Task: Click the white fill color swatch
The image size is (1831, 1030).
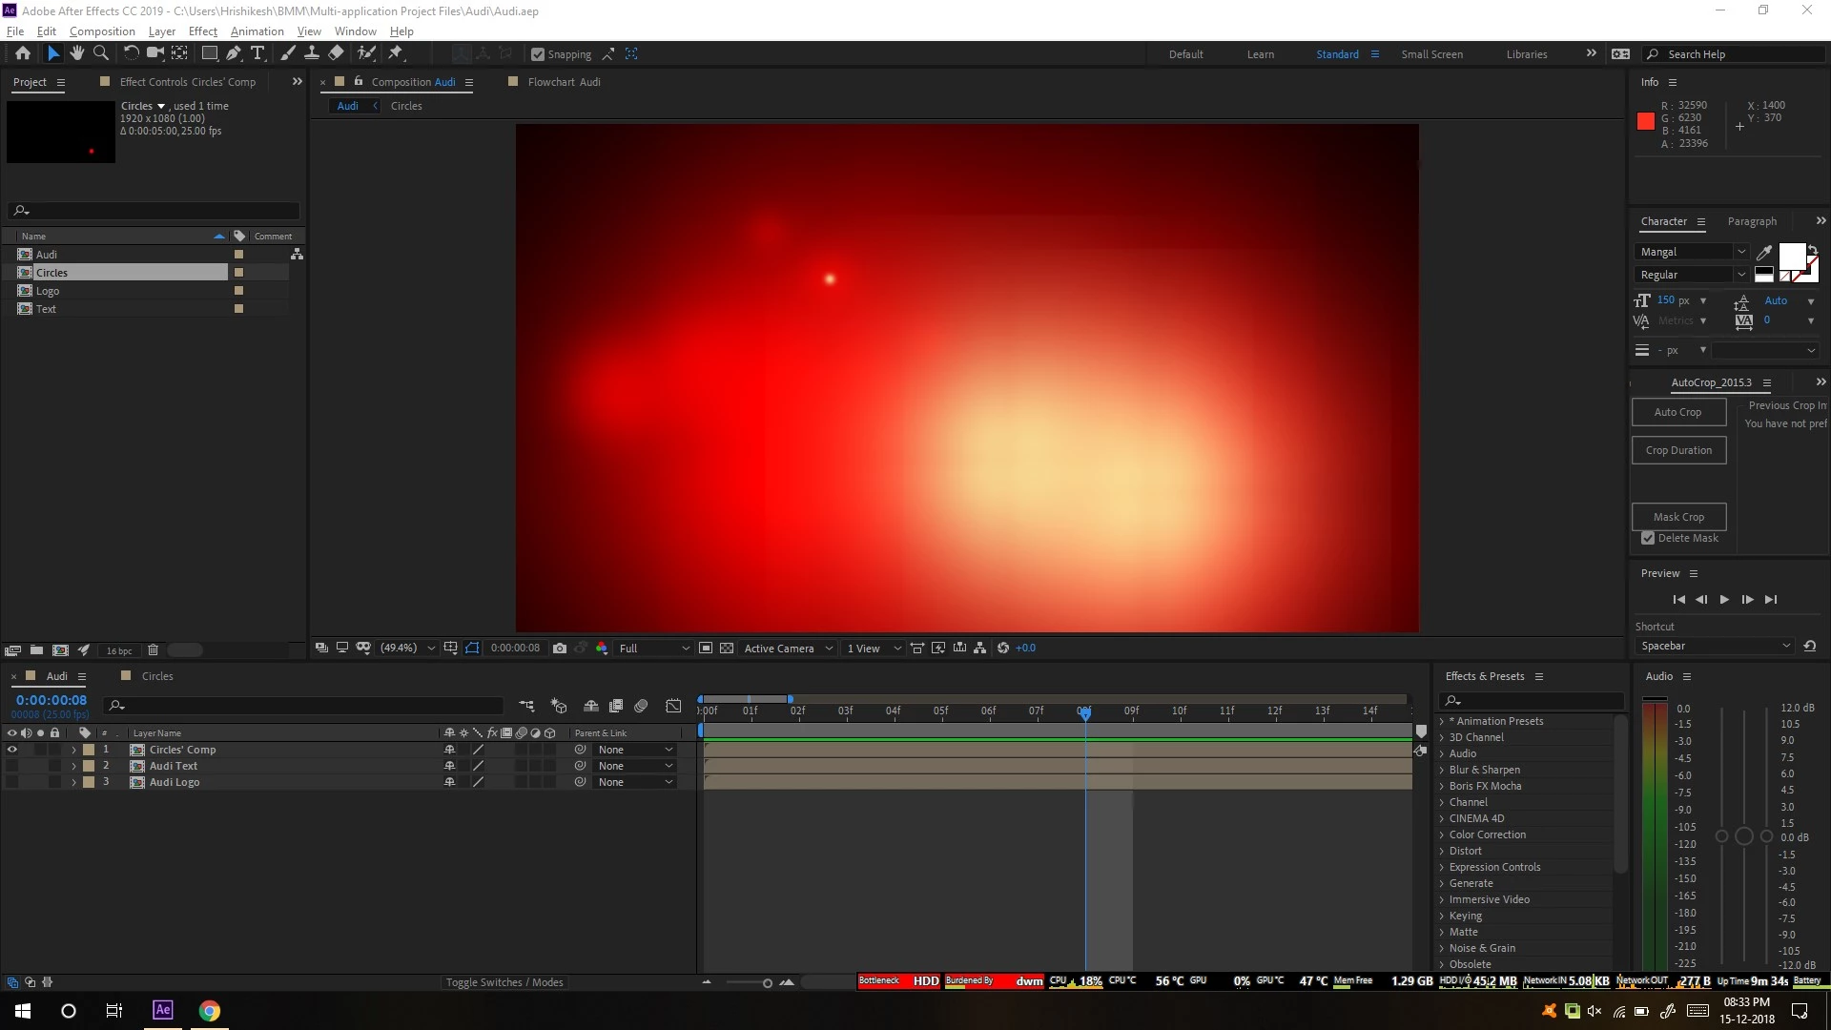Action: 1791,256
